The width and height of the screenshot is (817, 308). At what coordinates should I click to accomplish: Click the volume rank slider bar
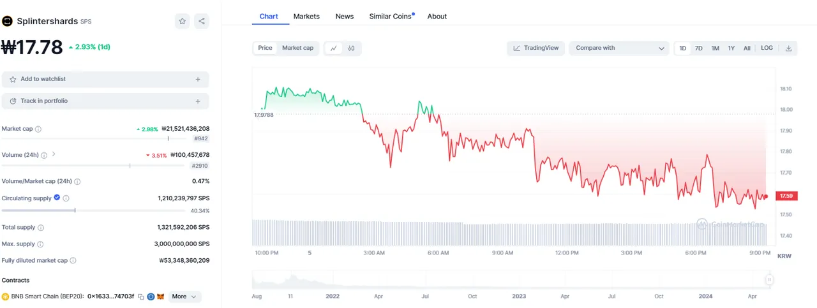tap(94, 166)
